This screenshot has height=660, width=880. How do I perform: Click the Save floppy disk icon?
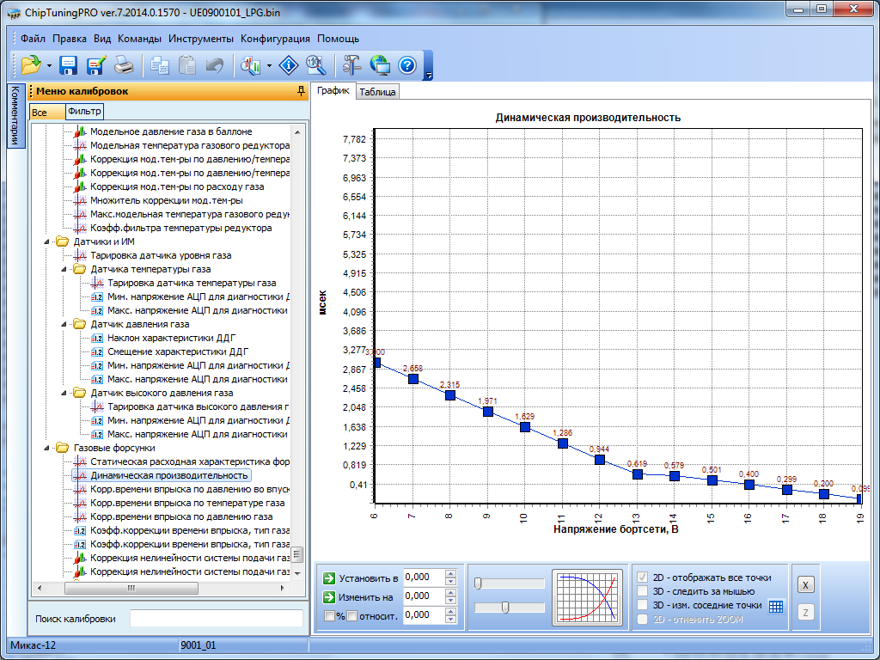coord(69,64)
